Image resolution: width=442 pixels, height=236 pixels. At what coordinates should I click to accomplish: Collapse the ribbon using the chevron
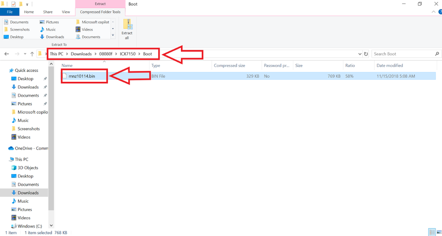coord(434,12)
